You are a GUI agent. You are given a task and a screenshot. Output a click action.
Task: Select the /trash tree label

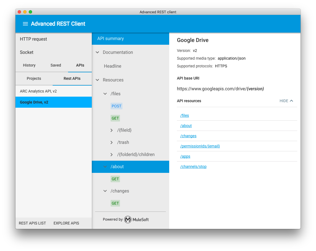[x=123, y=142]
